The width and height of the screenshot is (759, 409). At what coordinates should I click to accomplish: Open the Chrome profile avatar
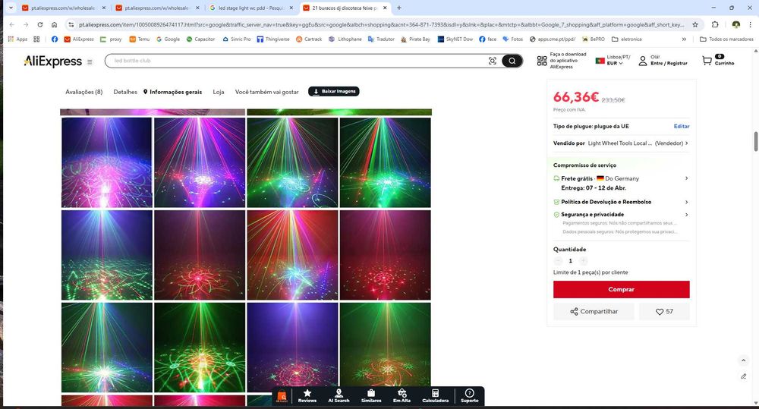(735, 25)
